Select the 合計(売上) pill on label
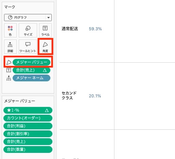 [31, 70]
